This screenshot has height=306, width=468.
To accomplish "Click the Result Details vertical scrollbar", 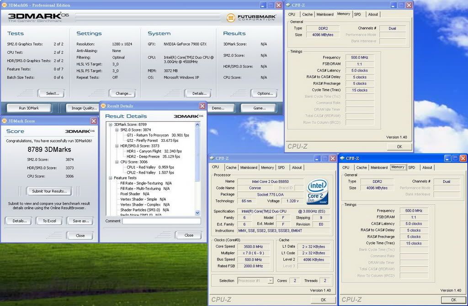I will pos(197,169).
